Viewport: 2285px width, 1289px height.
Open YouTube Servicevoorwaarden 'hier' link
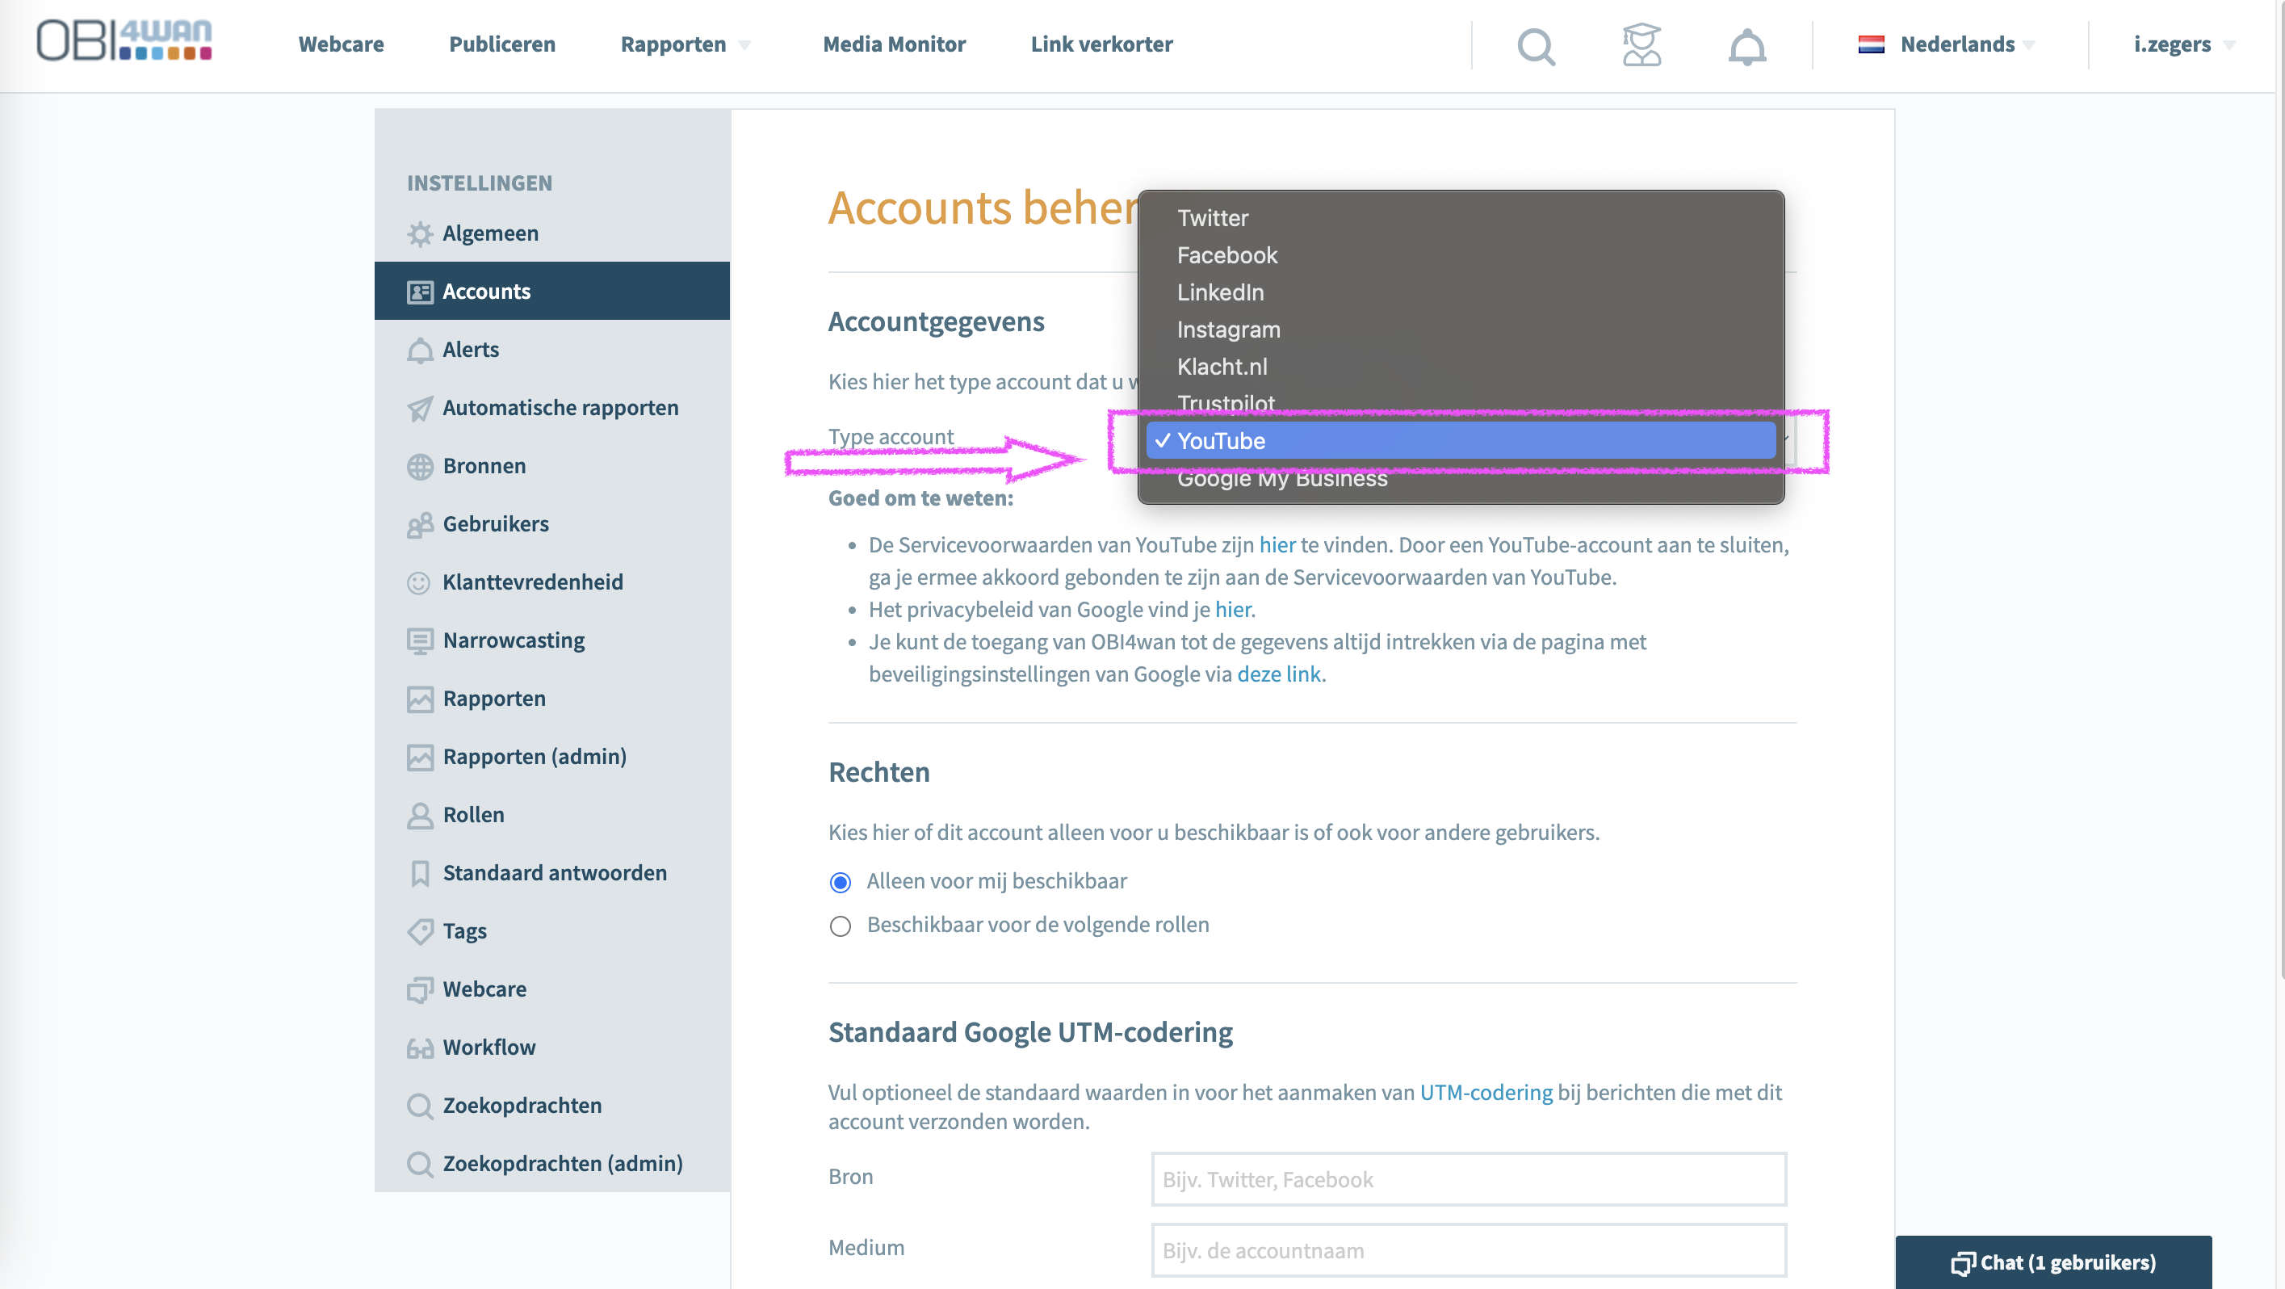[1277, 546]
